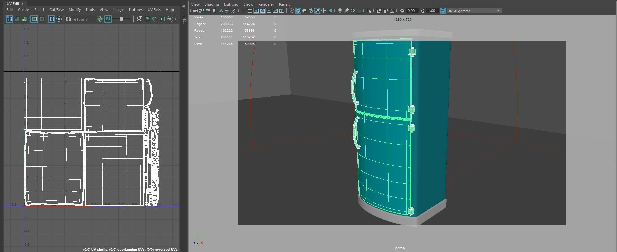Click the green refresh arrow icon
Screen dimensions: 617x252
click(x=155, y=19)
